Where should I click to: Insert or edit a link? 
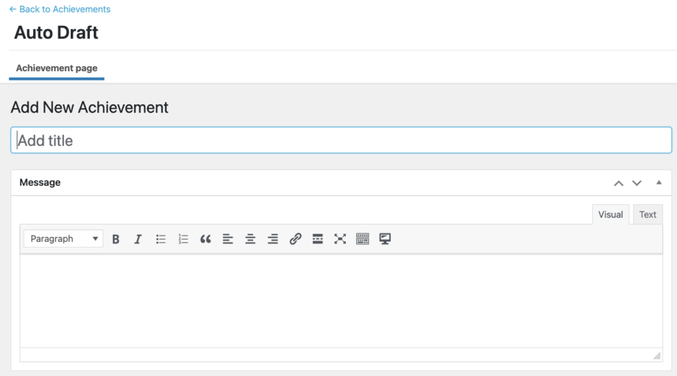click(x=296, y=239)
